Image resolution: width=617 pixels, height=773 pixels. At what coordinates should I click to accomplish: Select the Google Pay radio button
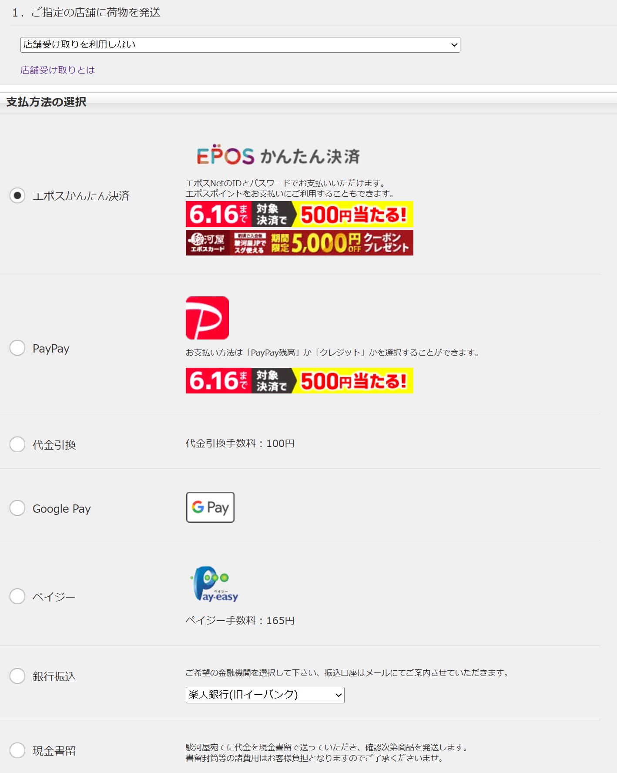[17, 508]
